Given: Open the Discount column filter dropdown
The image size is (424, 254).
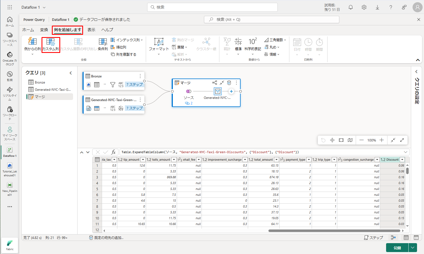Looking at the screenshot, I should (x=402, y=160).
